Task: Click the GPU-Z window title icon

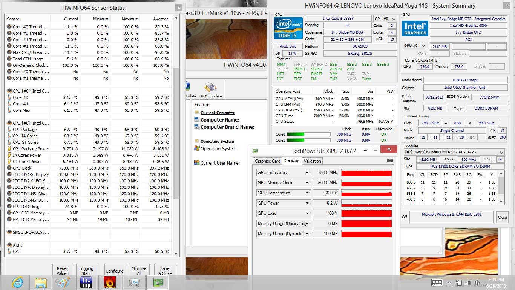Action: [255, 151]
